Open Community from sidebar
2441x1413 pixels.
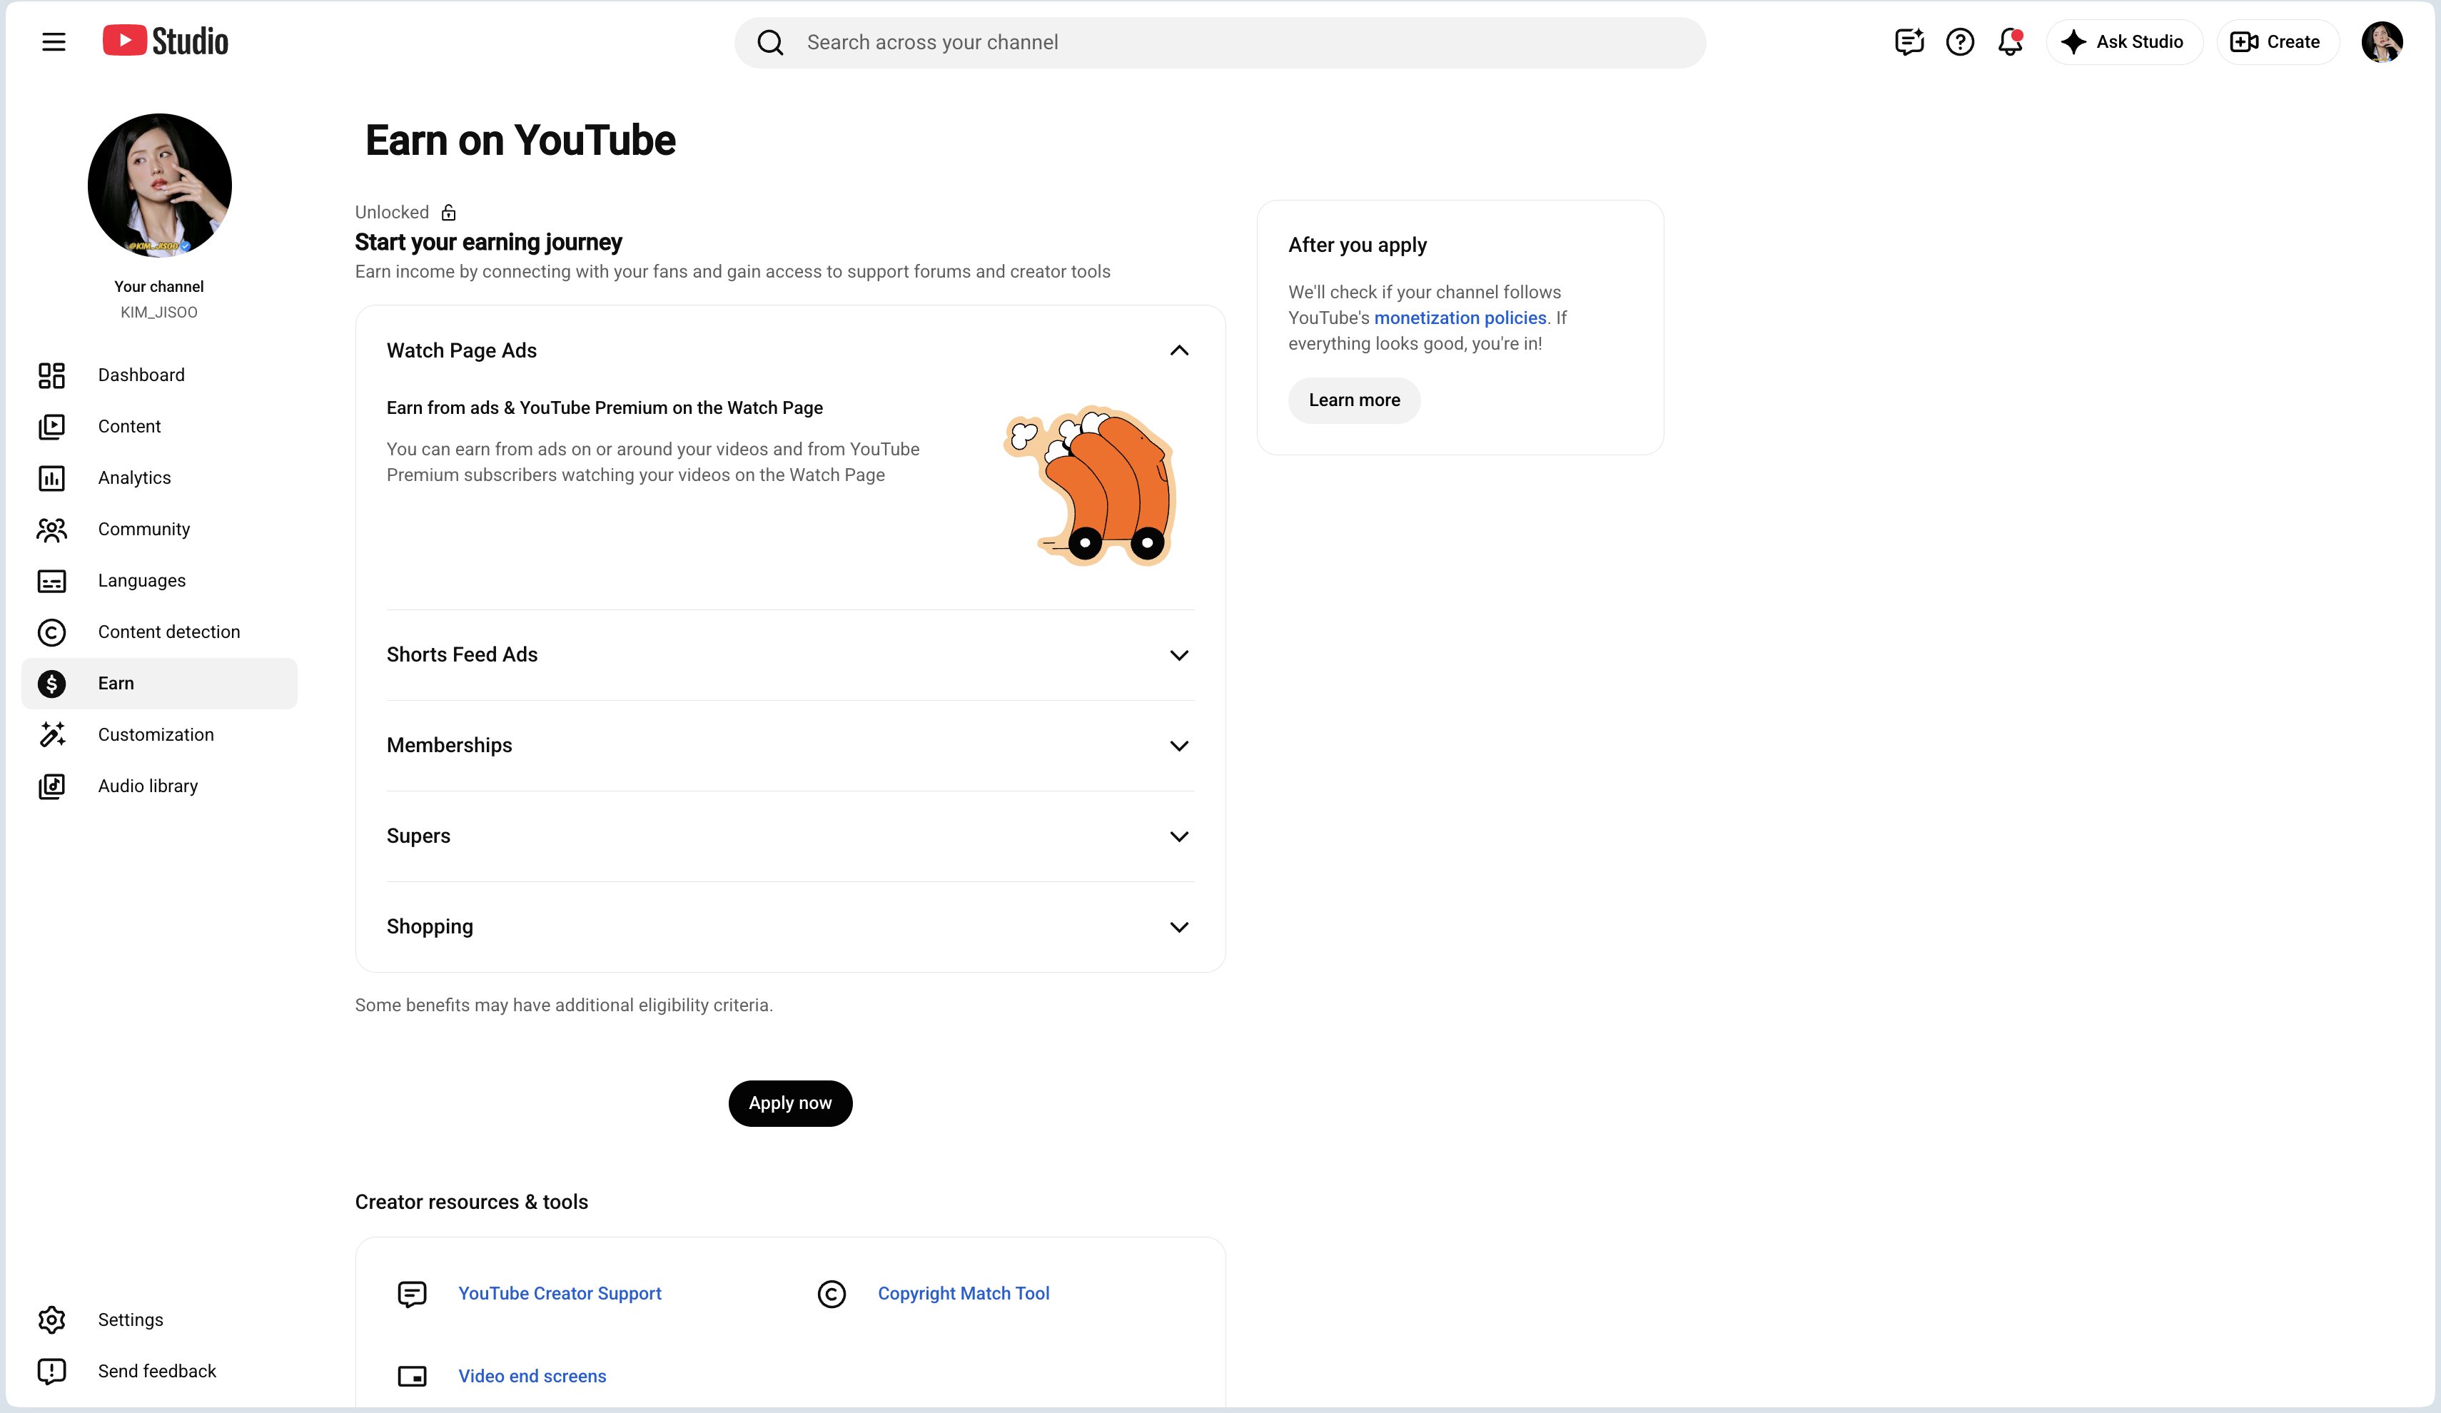tap(159, 529)
